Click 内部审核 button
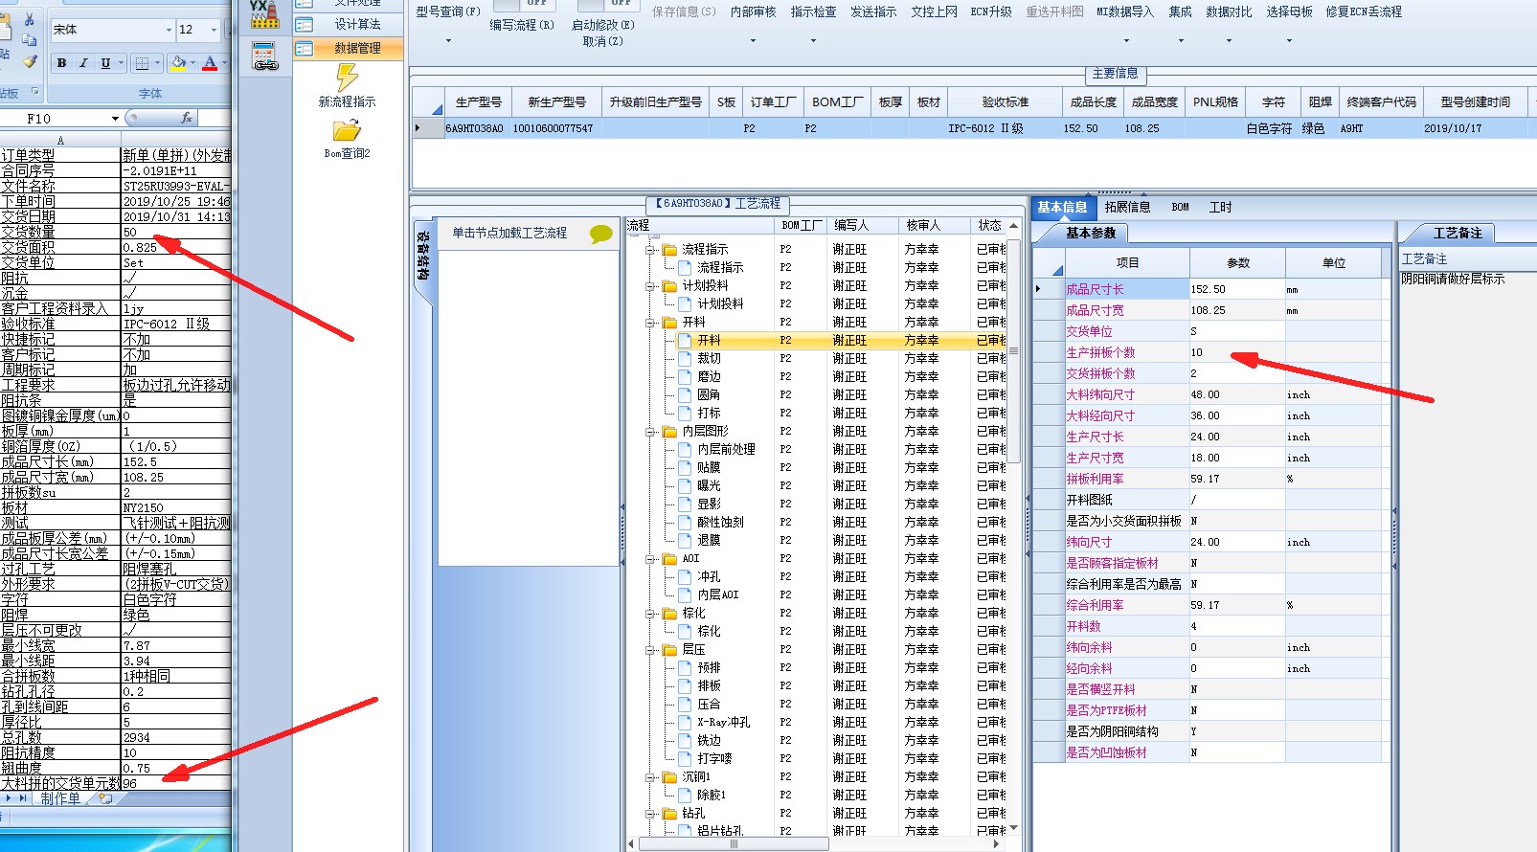The width and height of the screenshot is (1537, 852). 753,11
